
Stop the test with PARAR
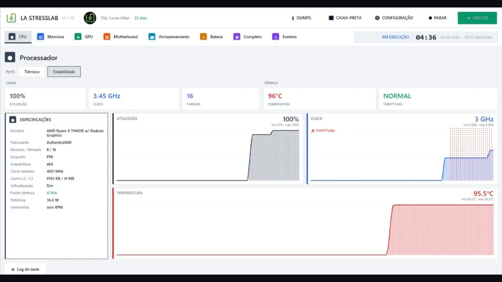(x=438, y=18)
